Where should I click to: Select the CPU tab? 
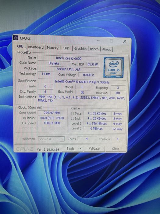click(20, 46)
